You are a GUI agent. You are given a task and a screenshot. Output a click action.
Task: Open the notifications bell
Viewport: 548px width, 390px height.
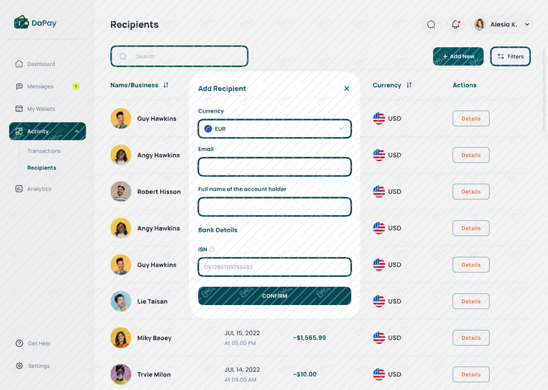(x=456, y=25)
